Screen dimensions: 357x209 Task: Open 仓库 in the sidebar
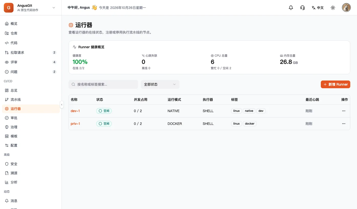tap(31, 33)
